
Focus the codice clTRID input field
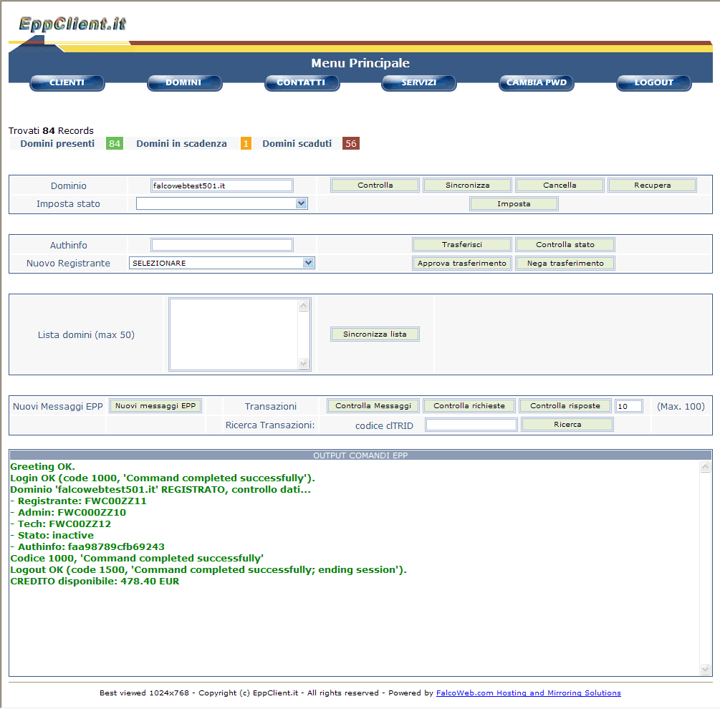pyautogui.click(x=471, y=425)
